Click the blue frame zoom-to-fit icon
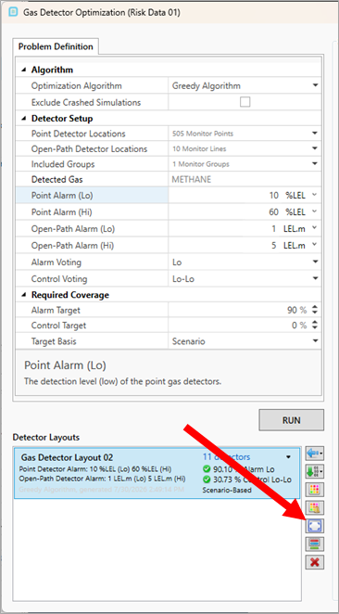Viewport: 339px width, 614px height. tap(314, 526)
